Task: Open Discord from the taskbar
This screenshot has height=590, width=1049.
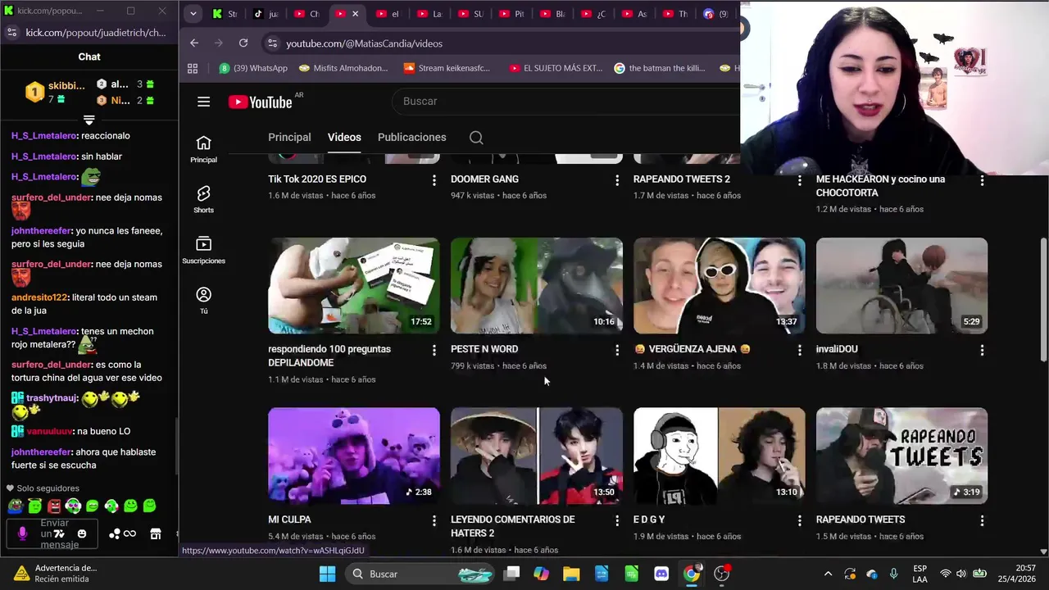Action: 661,574
